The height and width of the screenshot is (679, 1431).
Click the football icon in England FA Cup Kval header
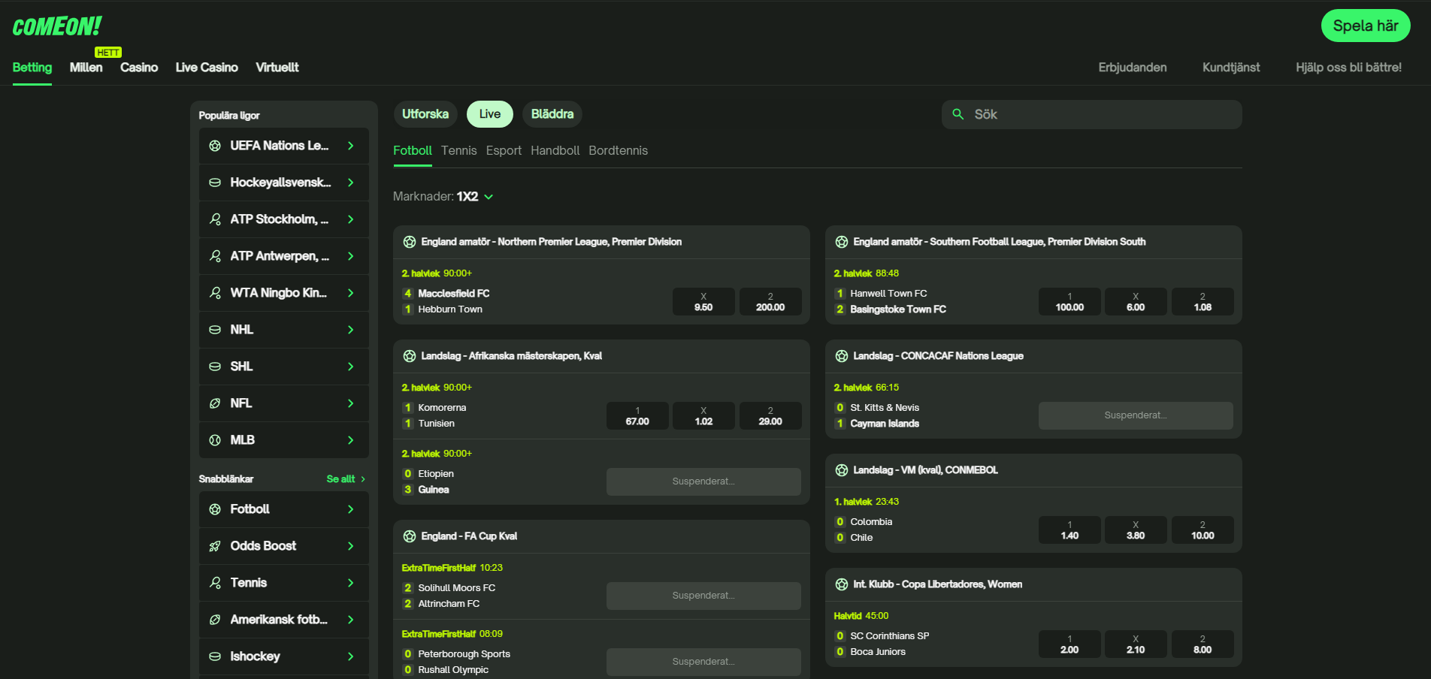[410, 536]
